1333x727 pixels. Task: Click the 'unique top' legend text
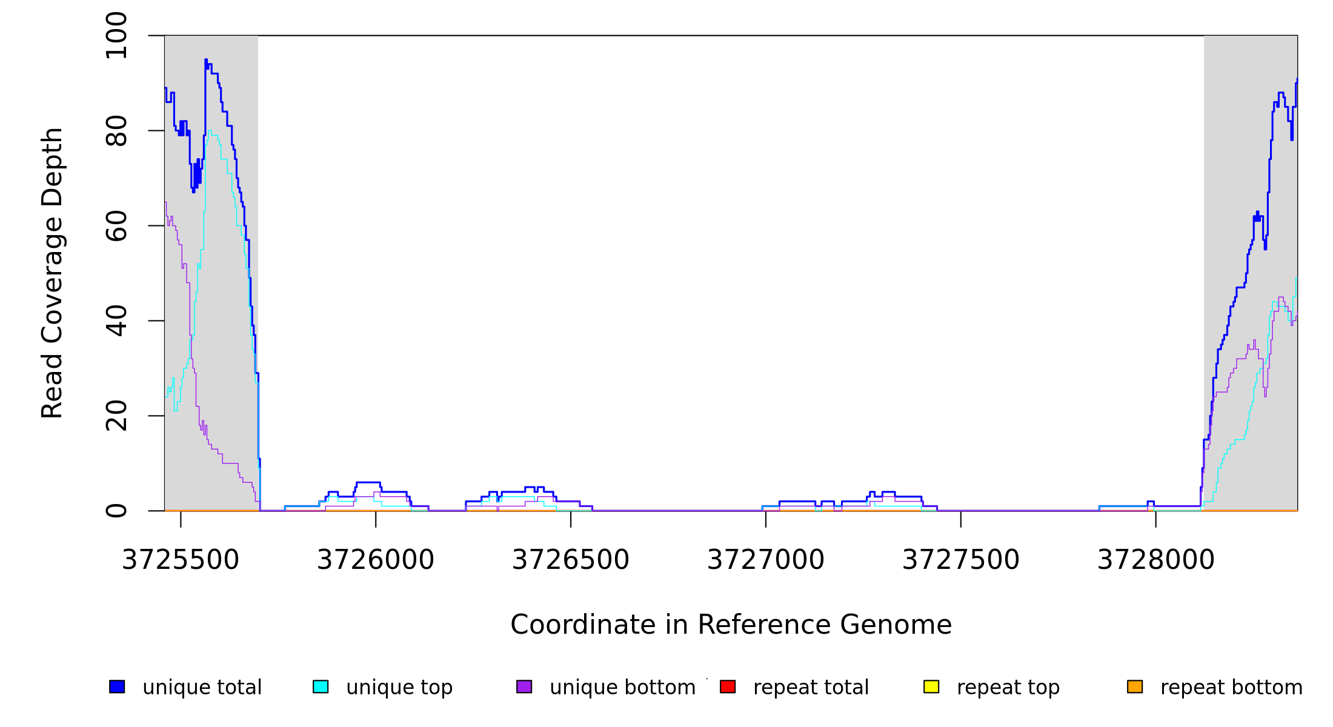point(399,687)
